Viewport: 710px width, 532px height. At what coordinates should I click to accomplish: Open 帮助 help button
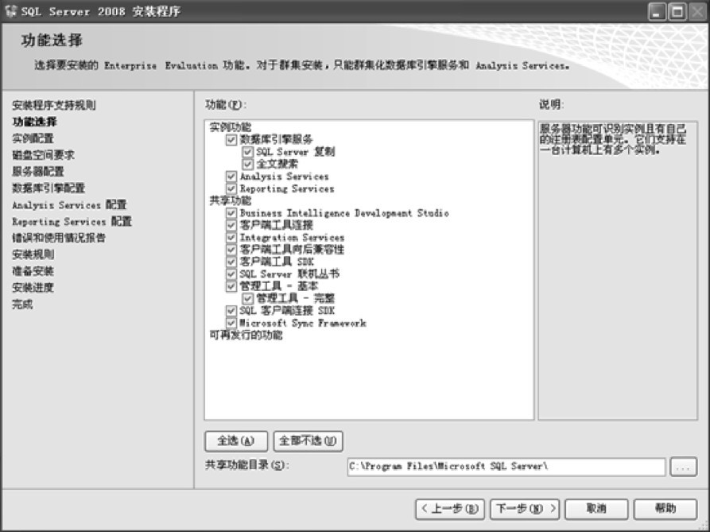coord(665,509)
